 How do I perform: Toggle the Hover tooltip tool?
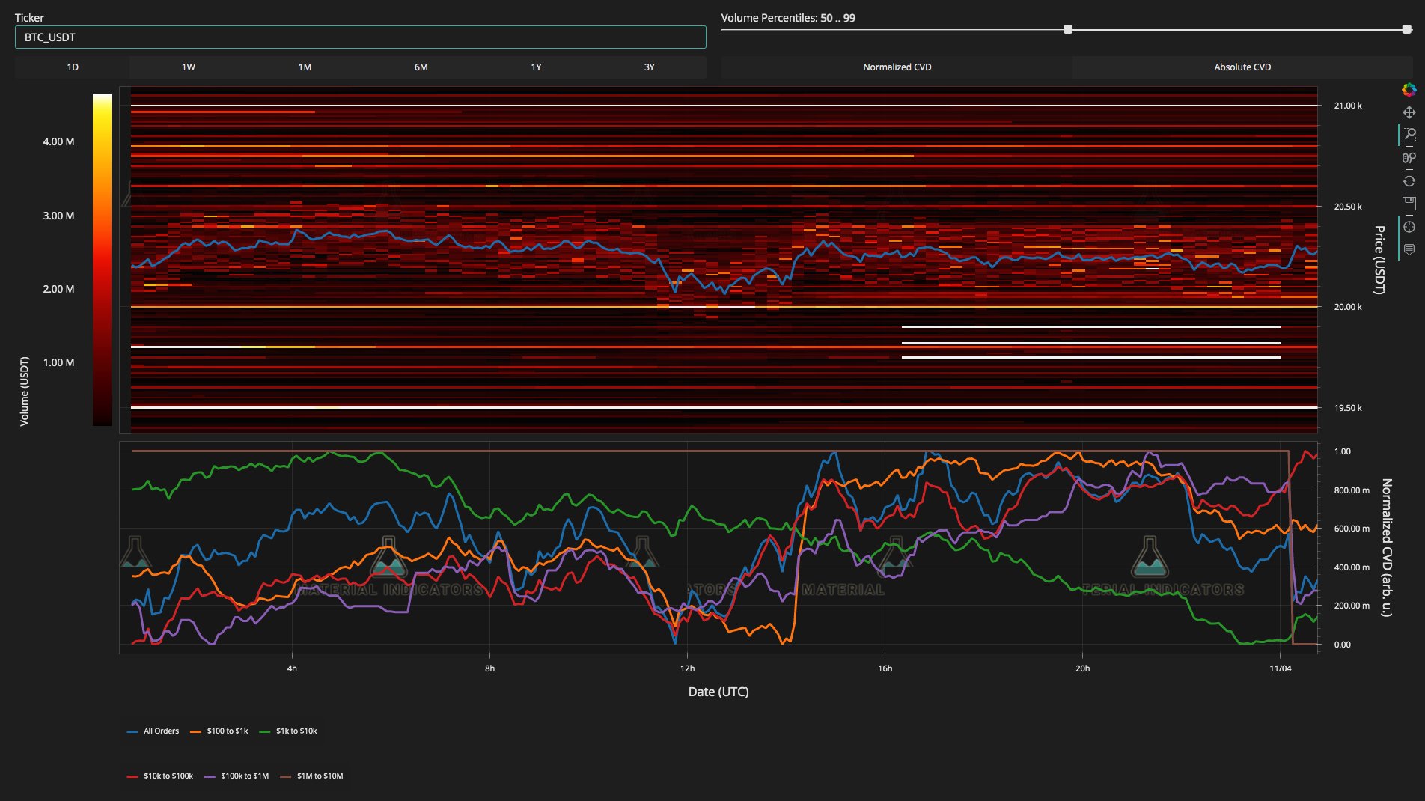click(x=1409, y=249)
